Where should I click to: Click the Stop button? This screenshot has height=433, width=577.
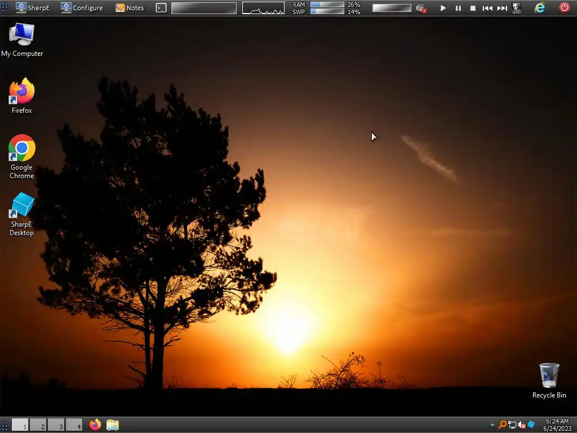click(473, 8)
